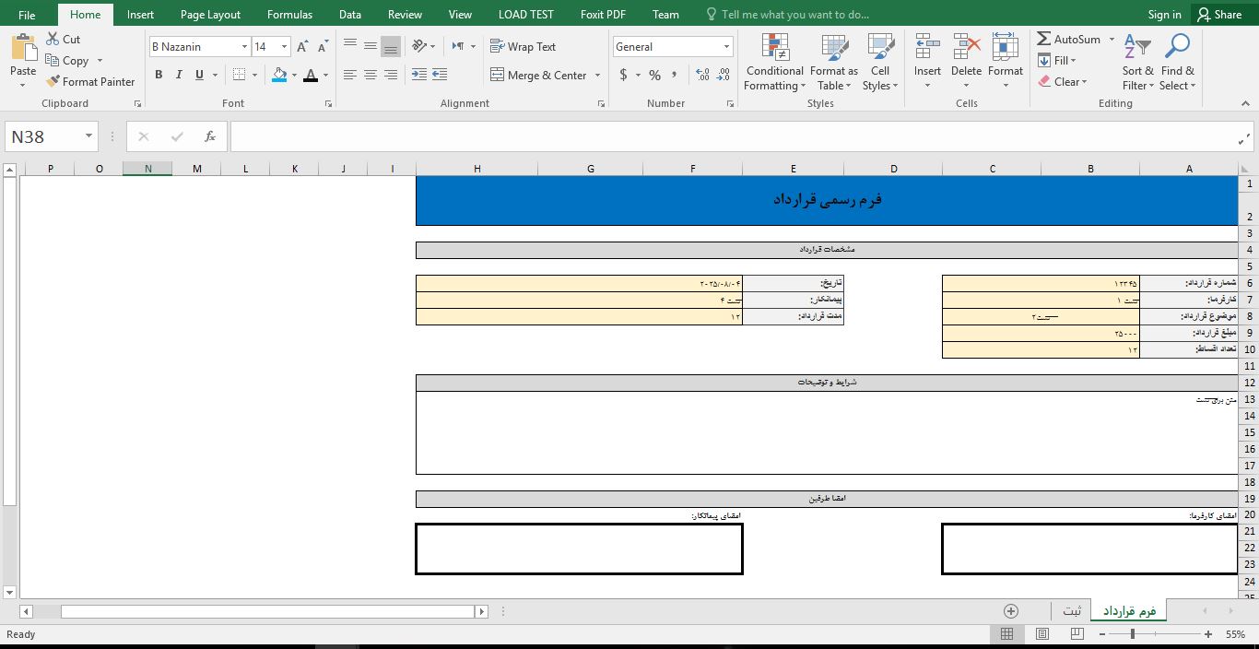
Task: Apply percent style format
Action: (654, 75)
